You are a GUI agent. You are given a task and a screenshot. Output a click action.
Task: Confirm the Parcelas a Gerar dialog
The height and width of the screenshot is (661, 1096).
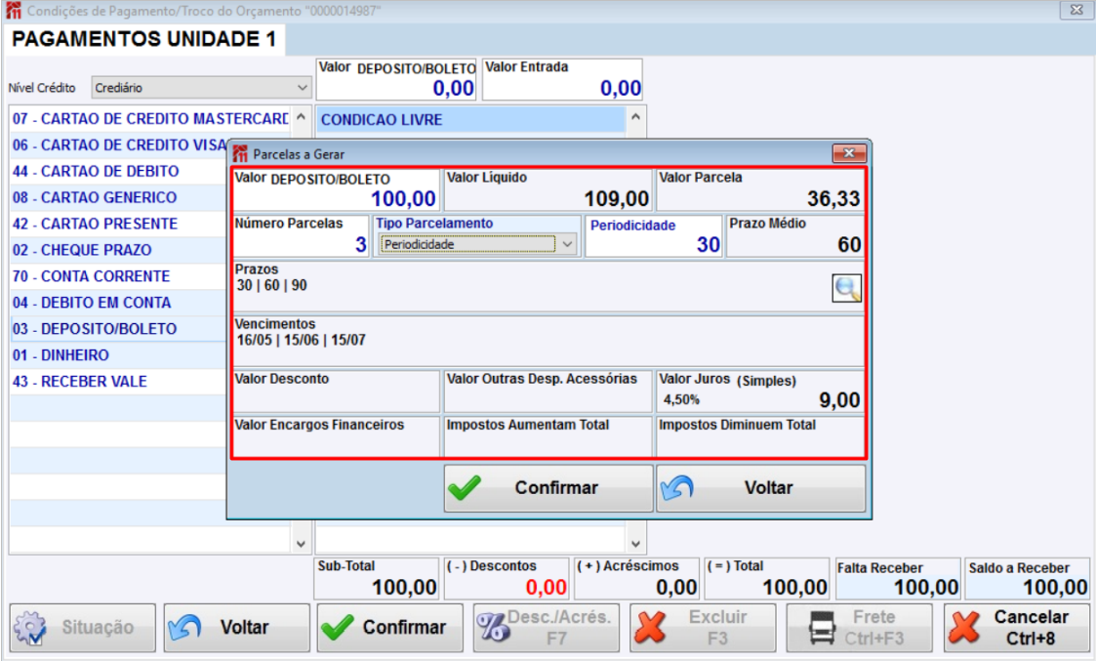click(x=548, y=488)
